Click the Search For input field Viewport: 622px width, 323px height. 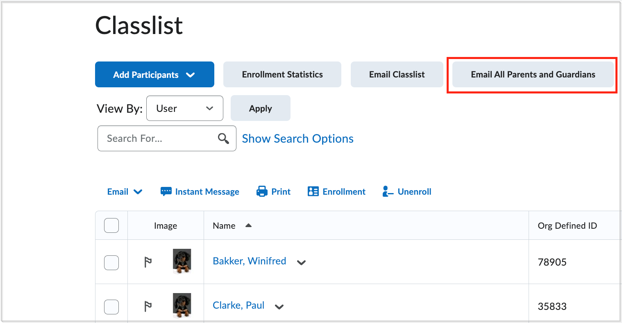(x=160, y=139)
